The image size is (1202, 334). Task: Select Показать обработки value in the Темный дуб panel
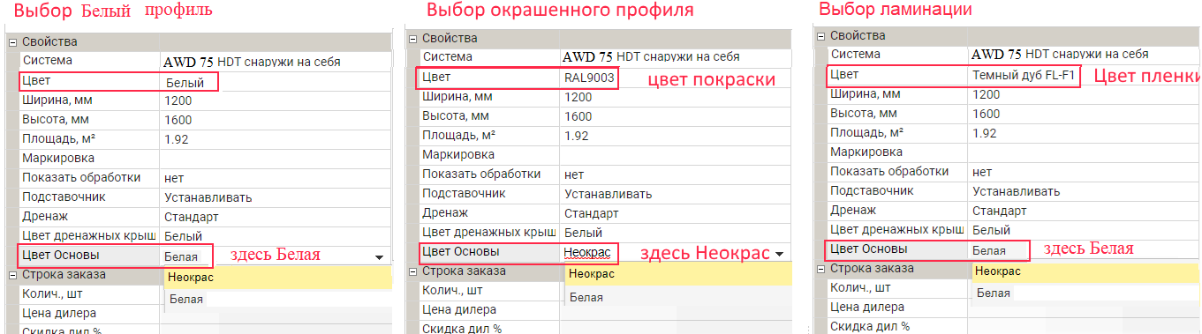click(x=982, y=172)
